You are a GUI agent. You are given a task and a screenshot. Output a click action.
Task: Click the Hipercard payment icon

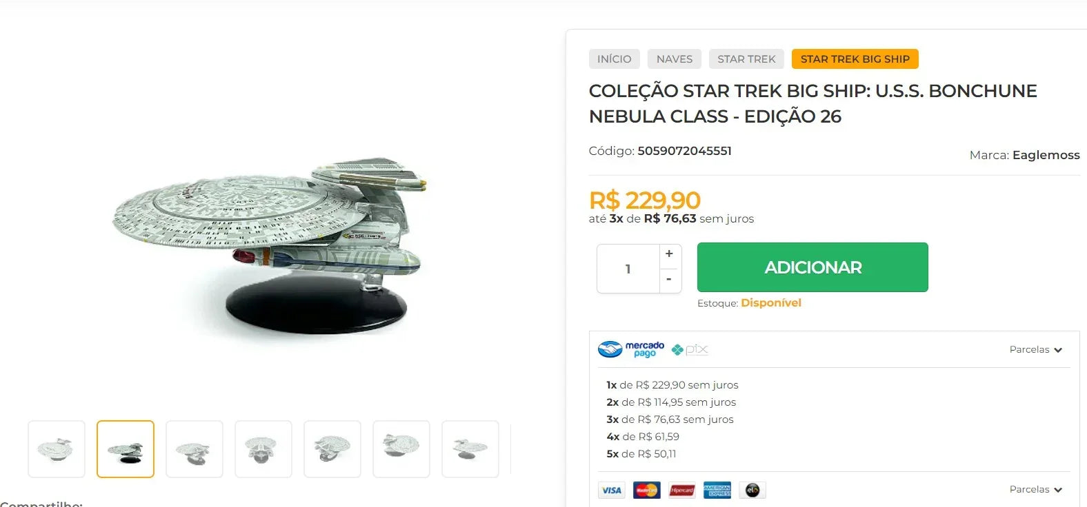pos(681,490)
